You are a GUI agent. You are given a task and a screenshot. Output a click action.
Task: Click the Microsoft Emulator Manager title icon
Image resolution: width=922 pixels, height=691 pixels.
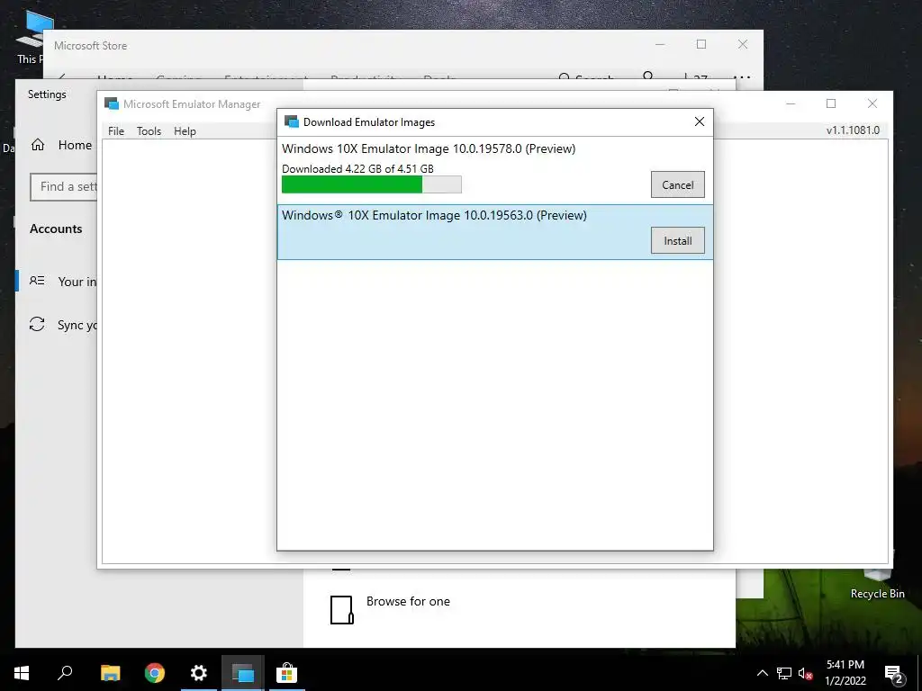(x=111, y=104)
